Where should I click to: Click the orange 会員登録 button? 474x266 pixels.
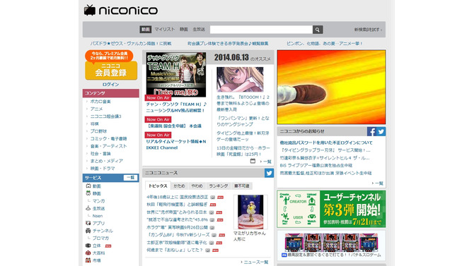click(x=111, y=71)
